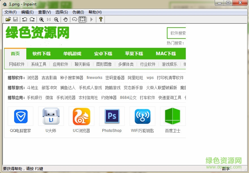Image resolution: width=249 pixels, height=173 pixels.
Task: Click the 软件下载 tab in the image
Action: pos(42,54)
